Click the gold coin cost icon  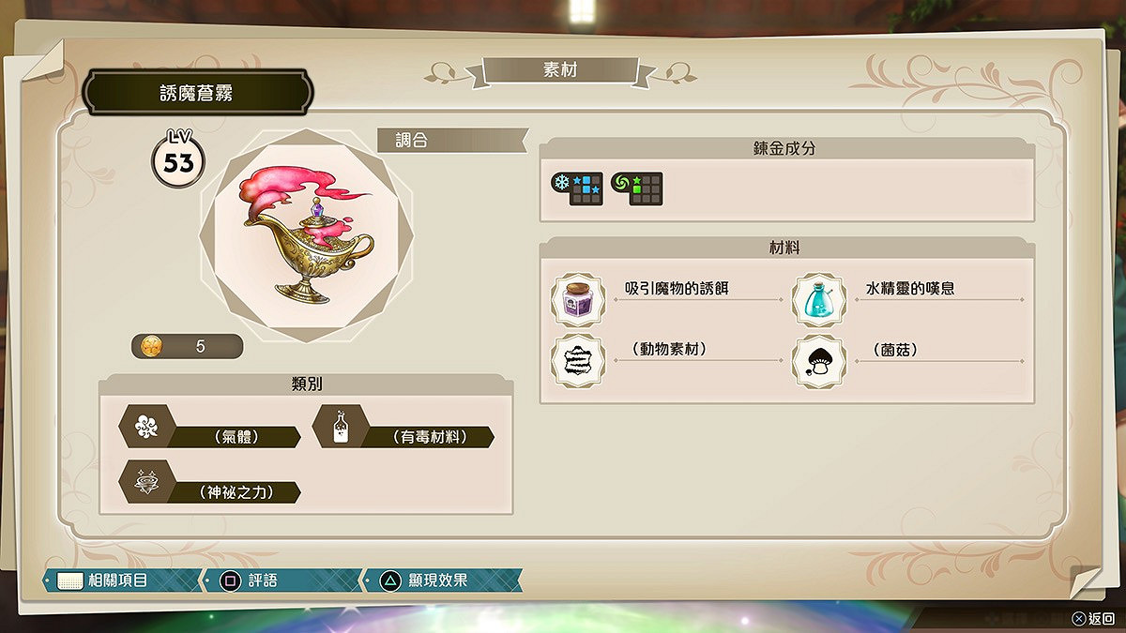(151, 346)
